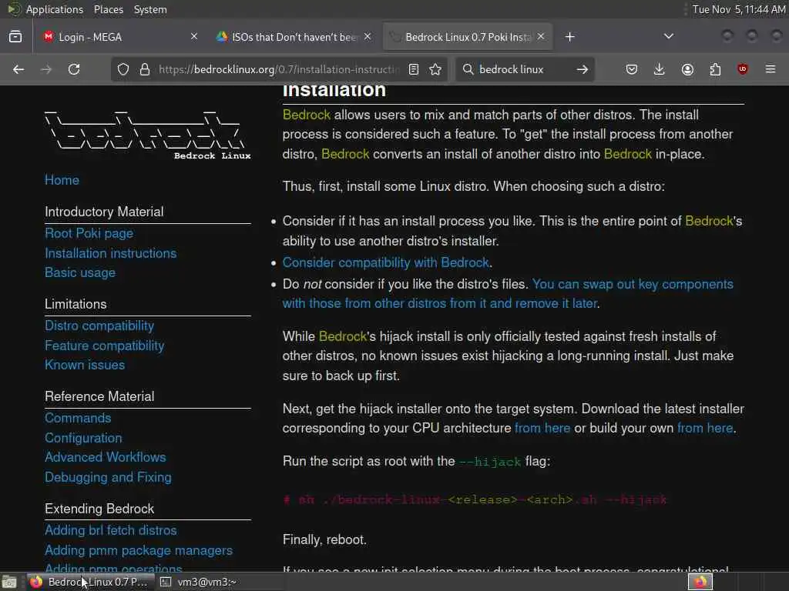Expand the list all tabs chevron
789x591 pixels.
tap(669, 36)
